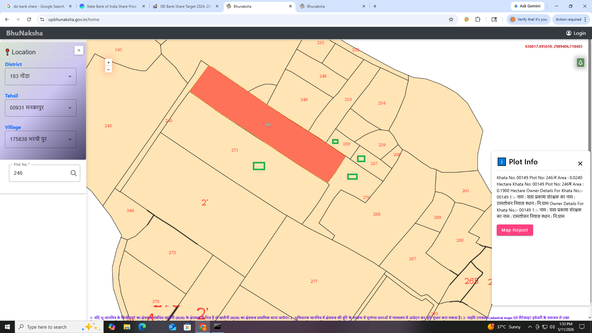592x333 pixels.
Task: Close the Location panel
Action: (79, 50)
